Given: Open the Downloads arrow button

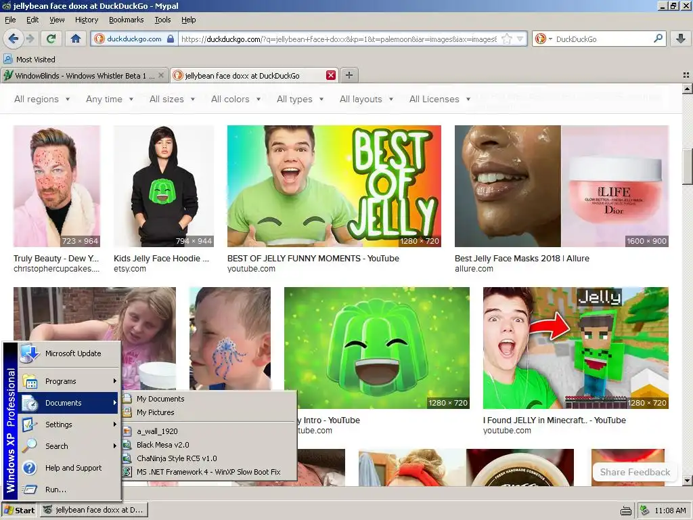Looking at the screenshot, I should 681,39.
